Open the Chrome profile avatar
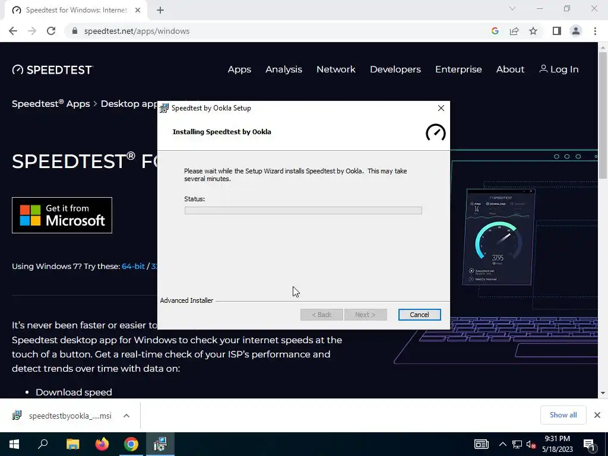 (576, 31)
